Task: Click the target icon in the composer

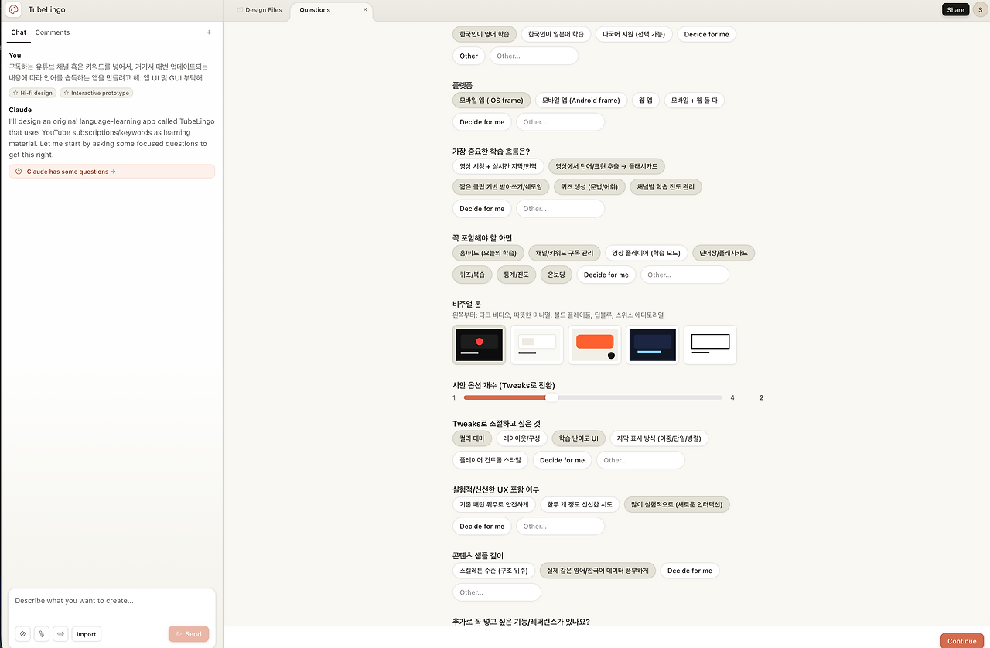Action: tap(23, 634)
